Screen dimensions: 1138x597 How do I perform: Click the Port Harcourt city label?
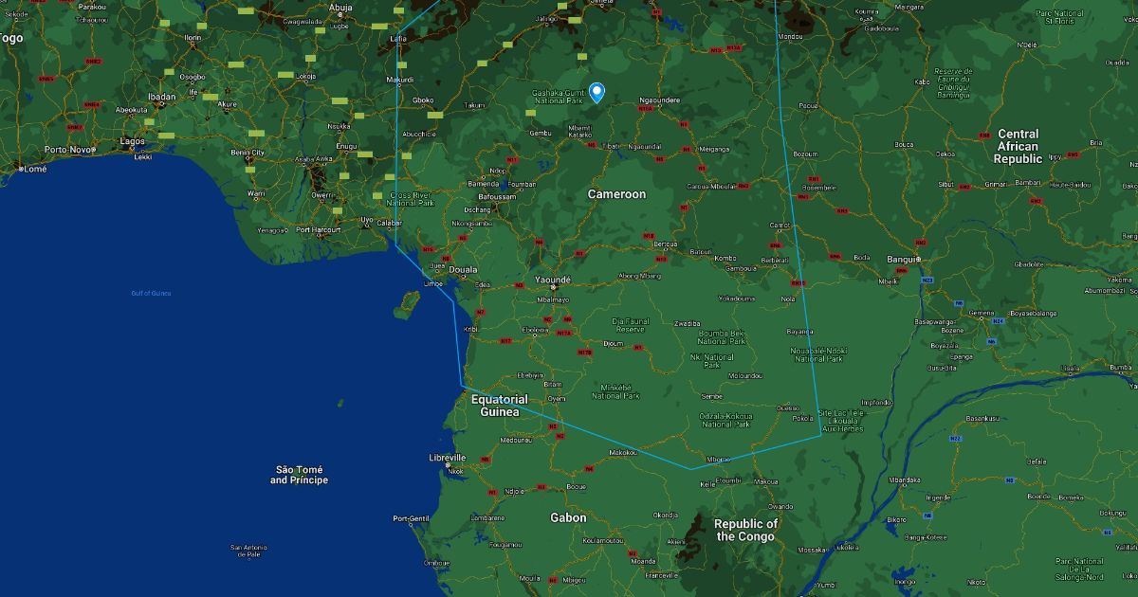[x=317, y=229]
